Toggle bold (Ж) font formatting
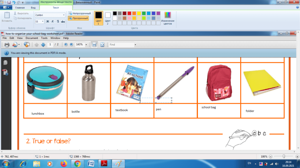Screen dimensions: 300x168 pyautogui.click(x=48, y=21)
